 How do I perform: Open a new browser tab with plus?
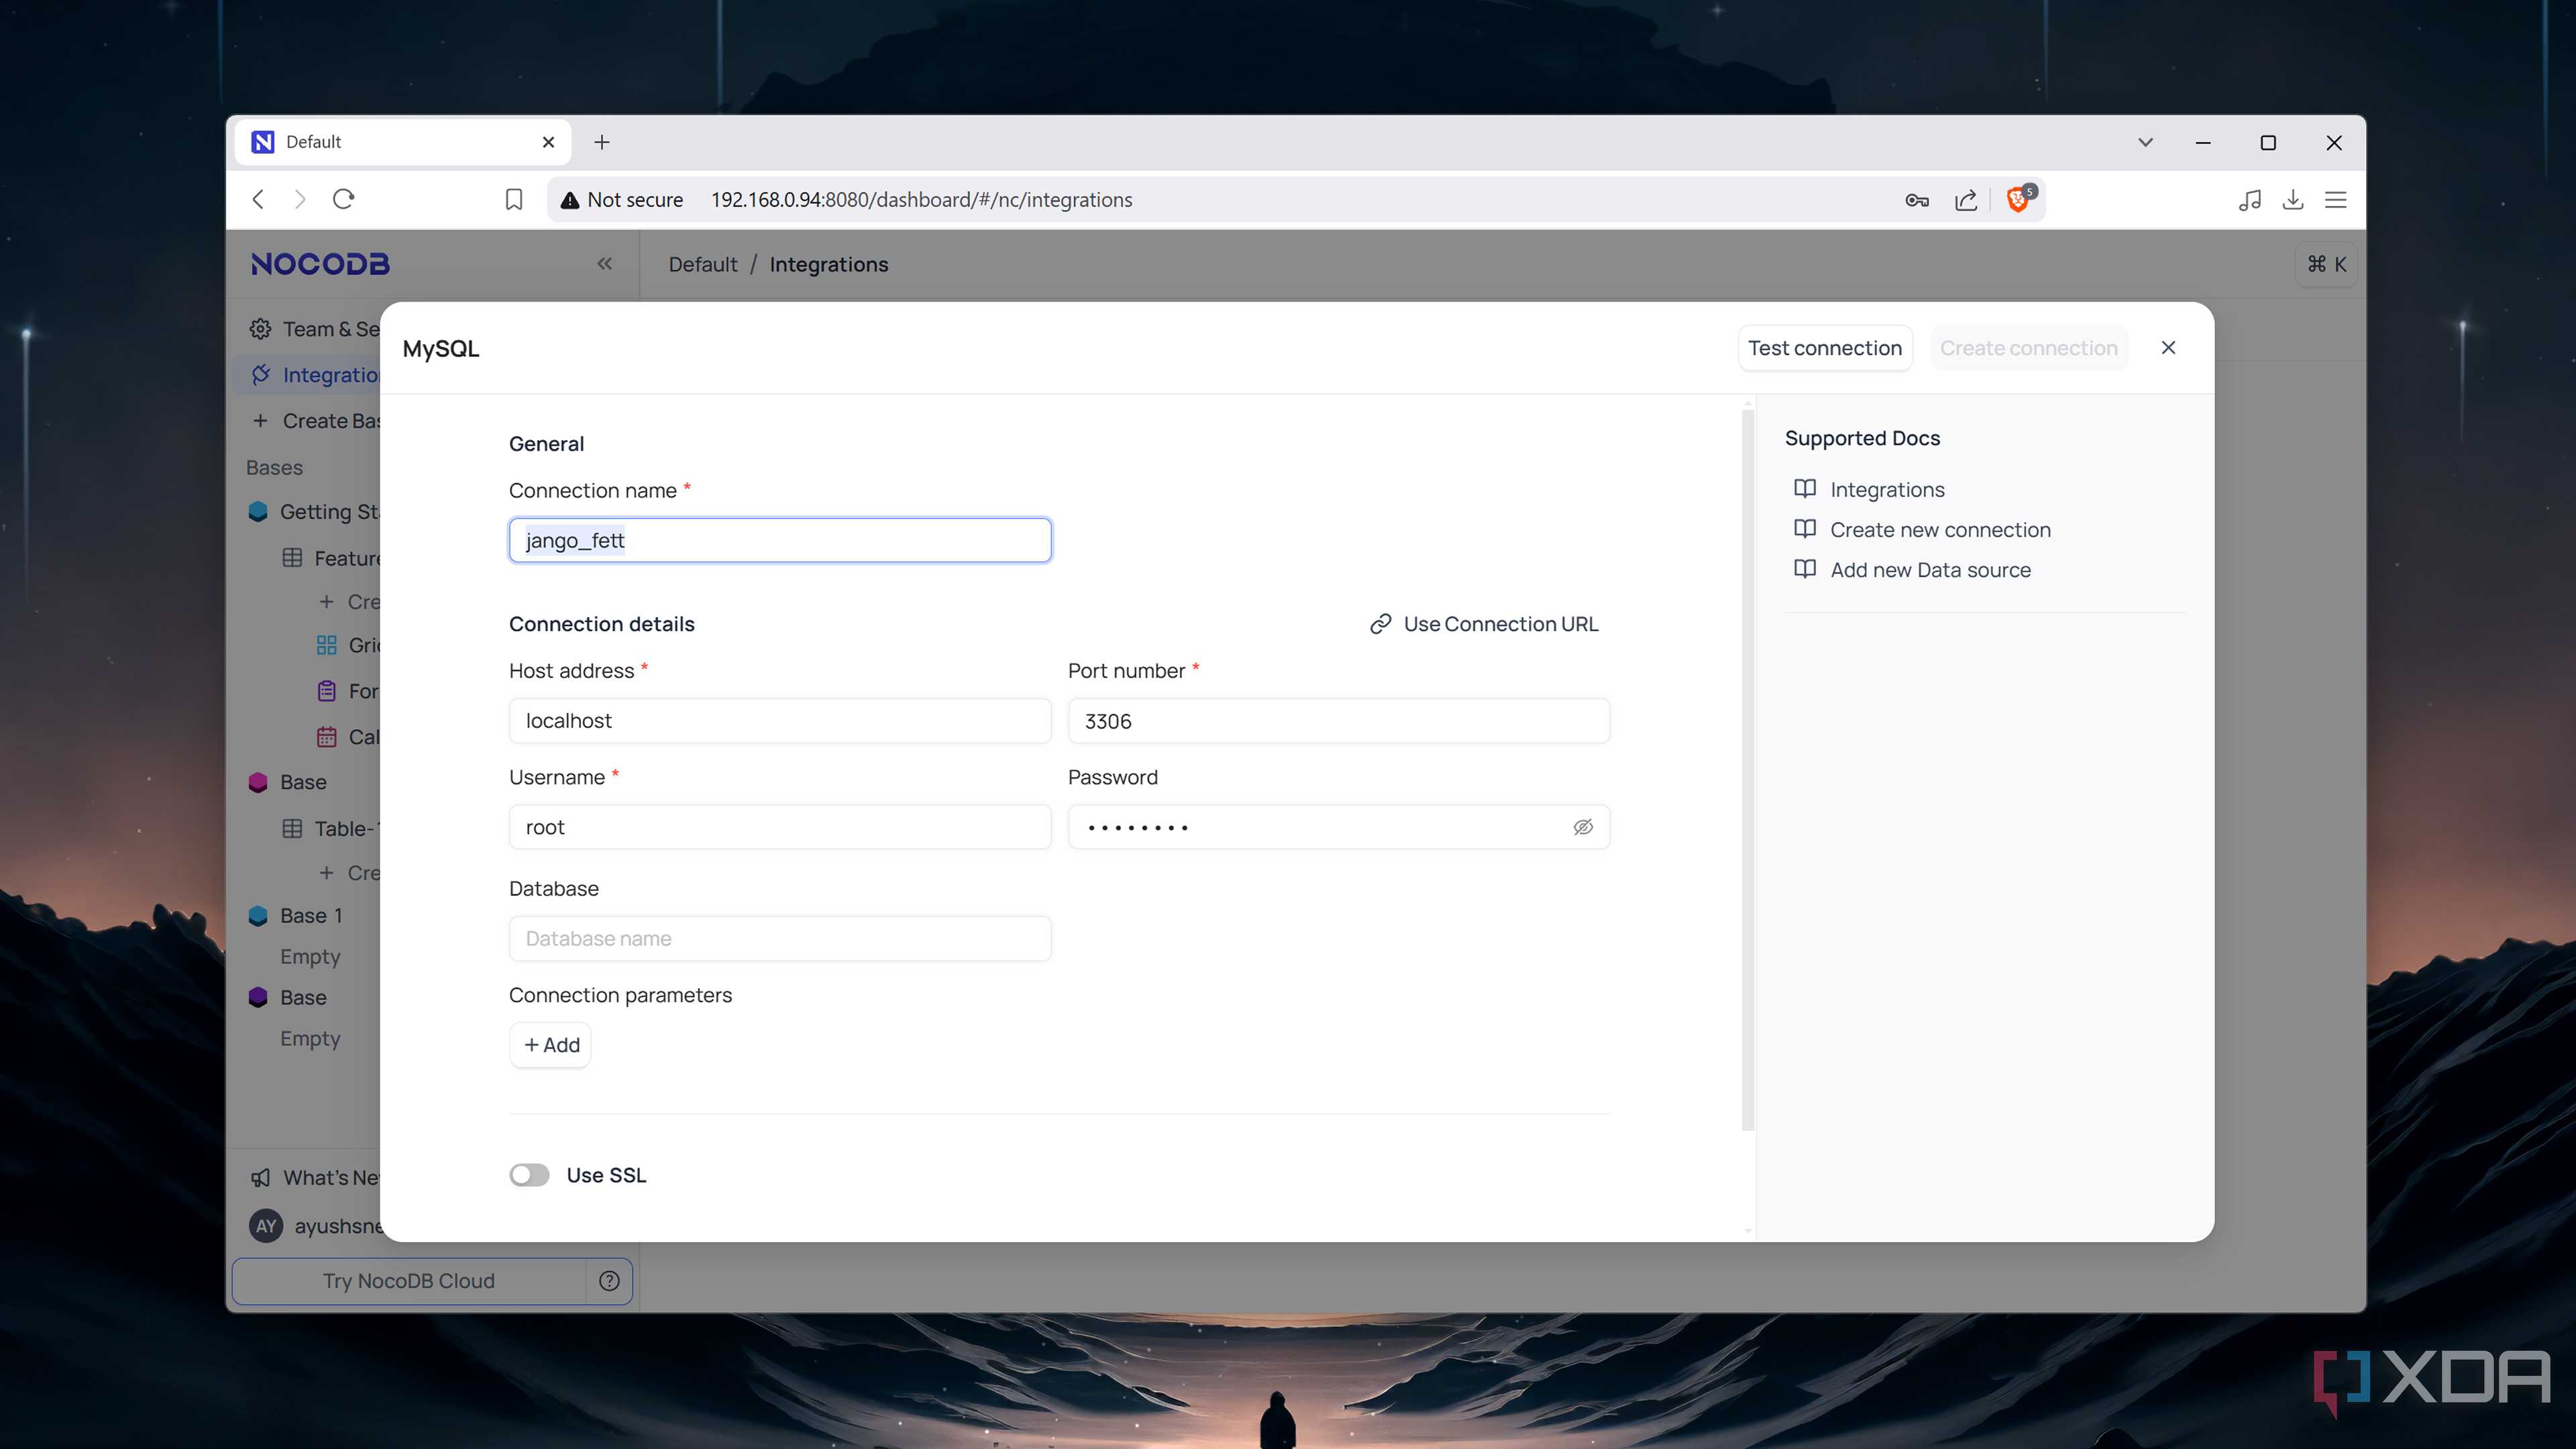(x=602, y=142)
